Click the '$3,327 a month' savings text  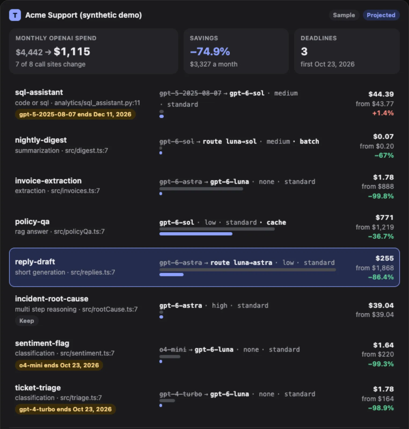(x=214, y=64)
